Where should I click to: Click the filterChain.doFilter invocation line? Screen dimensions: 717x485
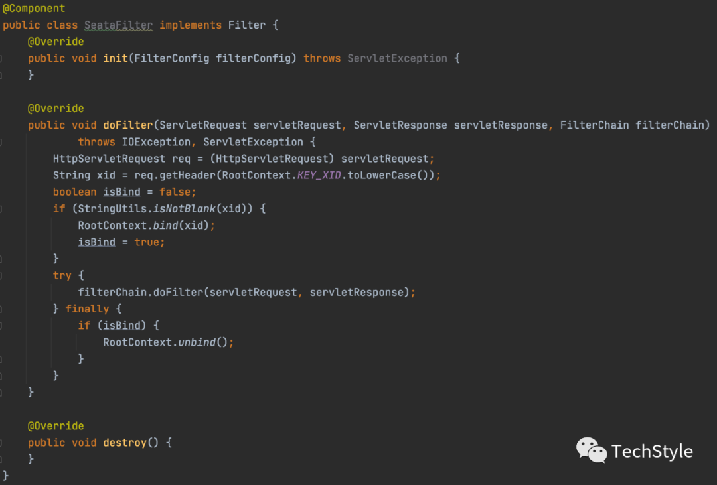[246, 293]
